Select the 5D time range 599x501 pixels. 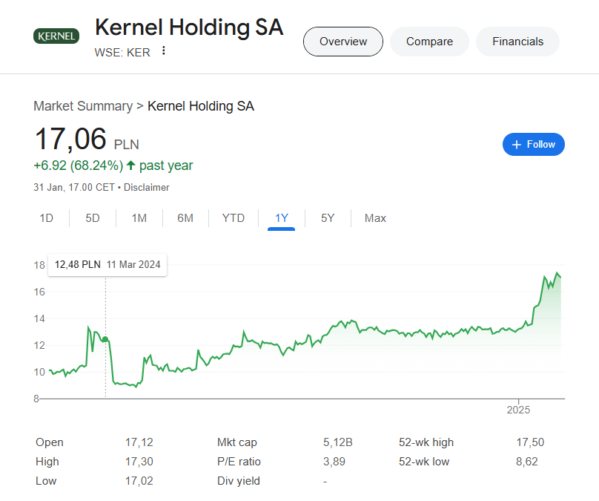click(93, 218)
